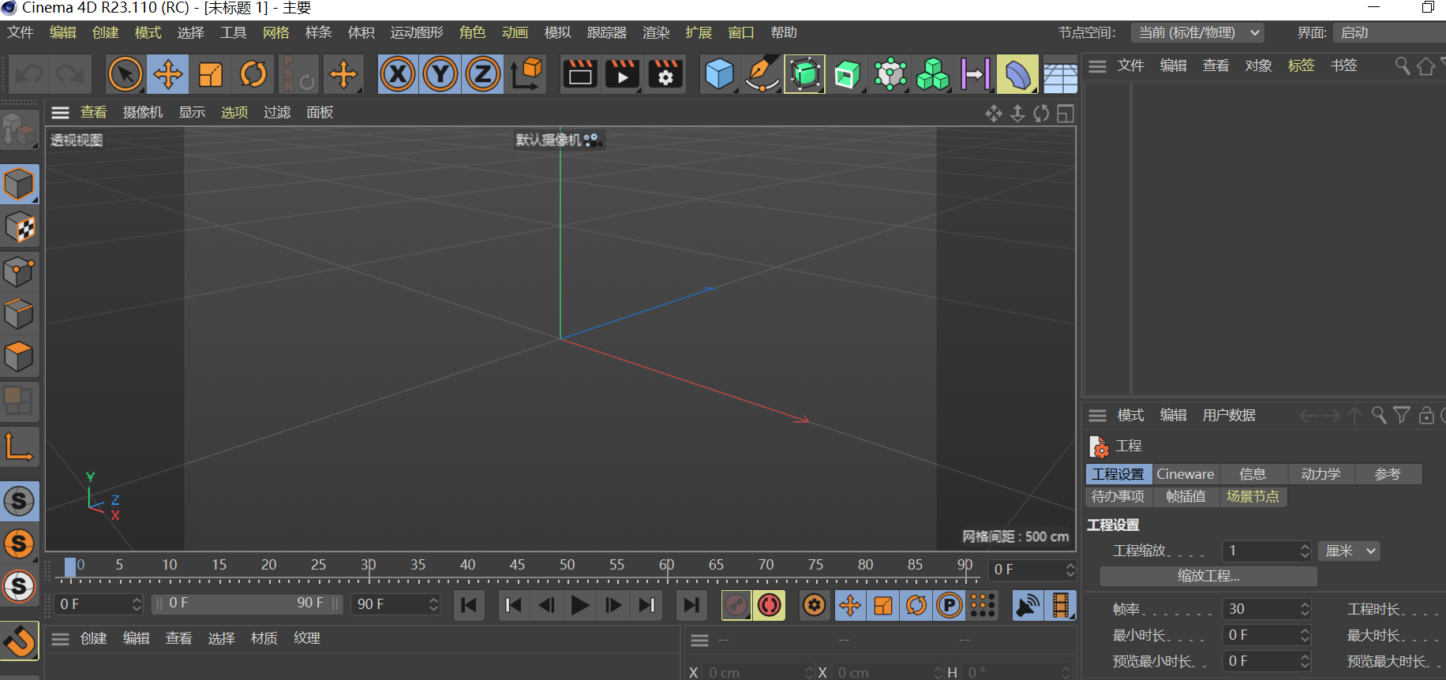Toggle snapping magnet icon at bottom left

19,641
